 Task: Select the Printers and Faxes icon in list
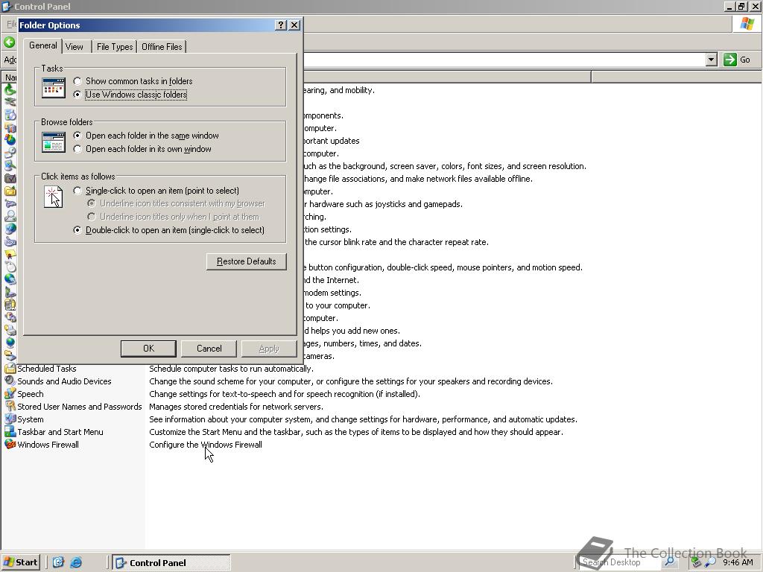tap(10, 330)
